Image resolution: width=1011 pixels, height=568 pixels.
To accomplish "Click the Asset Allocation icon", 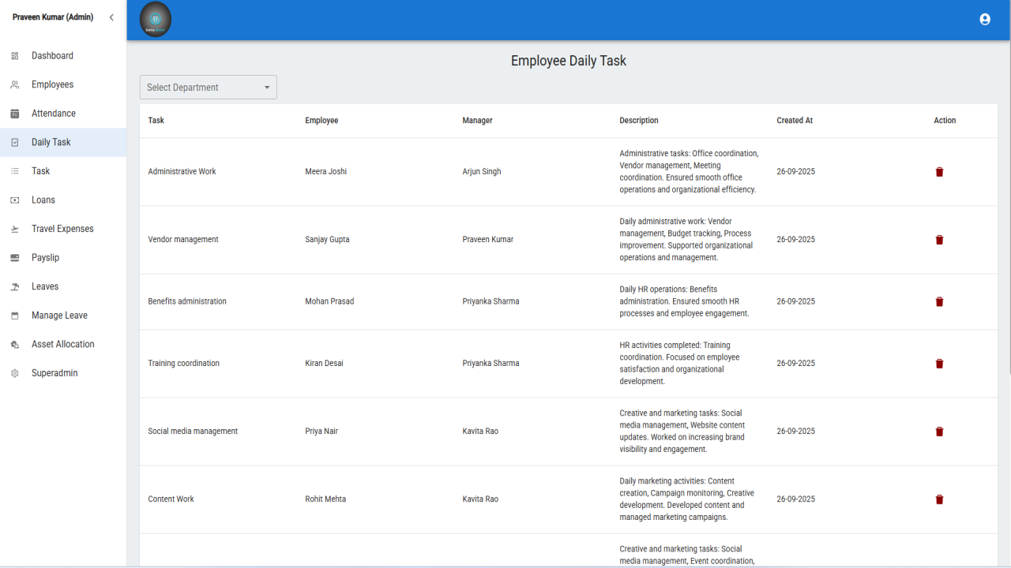I will pos(15,345).
